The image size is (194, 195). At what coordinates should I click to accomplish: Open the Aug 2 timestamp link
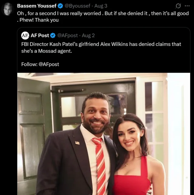click(x=88, y=35)
